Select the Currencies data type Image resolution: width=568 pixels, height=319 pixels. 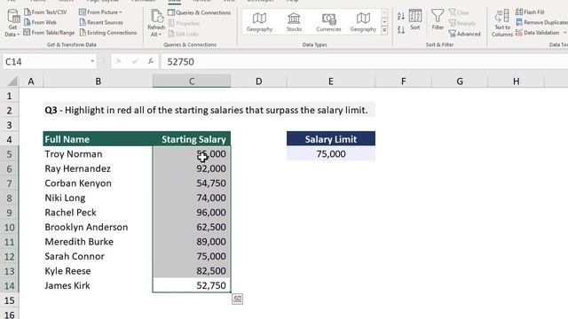(328, 22)
